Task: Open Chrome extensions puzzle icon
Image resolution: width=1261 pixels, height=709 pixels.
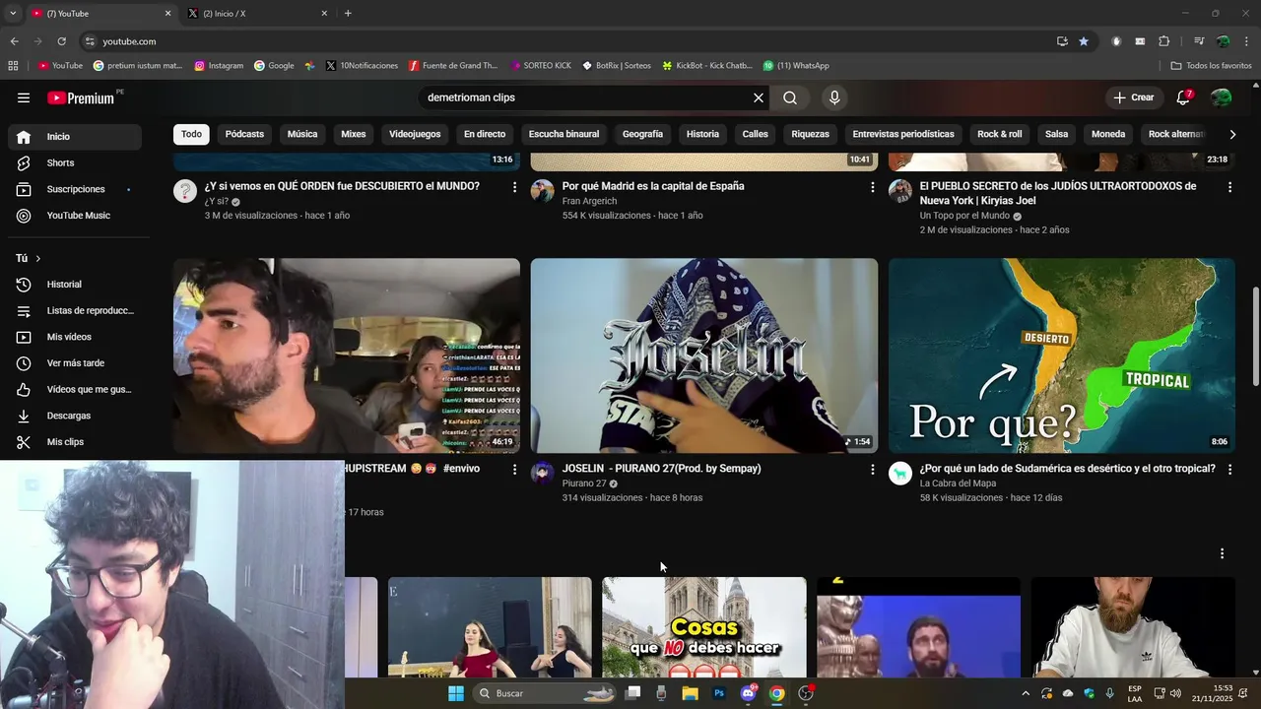Action: 1163,41
